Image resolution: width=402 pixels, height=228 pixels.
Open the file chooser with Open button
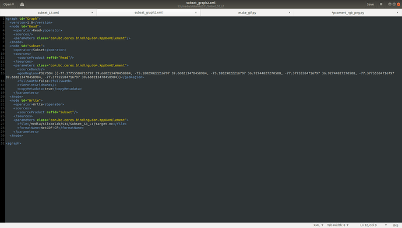tap(9, 4)
